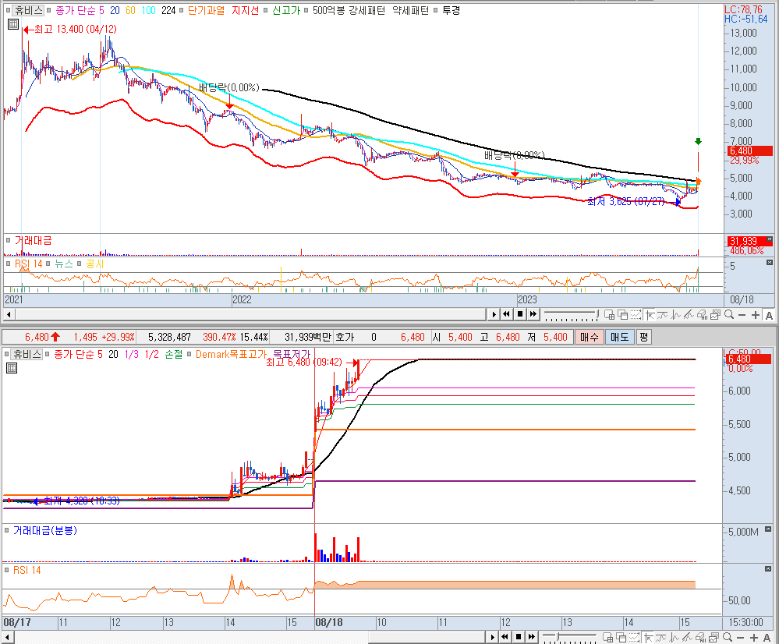Close the RSI 14 panel in lower chart
Viewport: 779px width, 644px height.
768,568
